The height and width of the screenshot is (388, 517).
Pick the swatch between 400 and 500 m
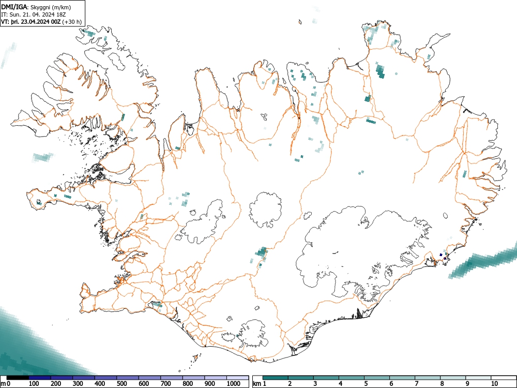(x=106, y=378)
